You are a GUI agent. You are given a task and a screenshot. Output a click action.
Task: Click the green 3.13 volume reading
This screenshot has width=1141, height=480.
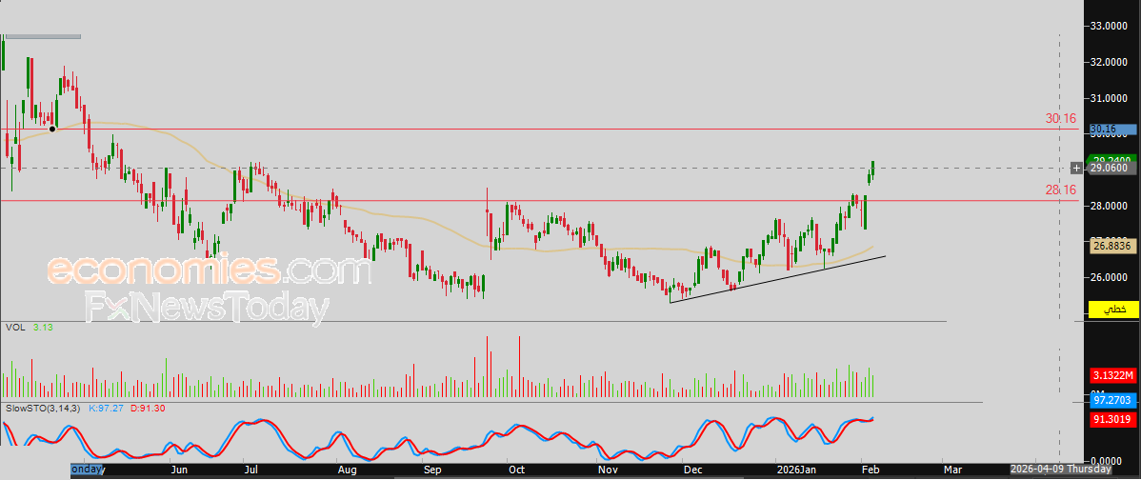click(x=43, y=328)
